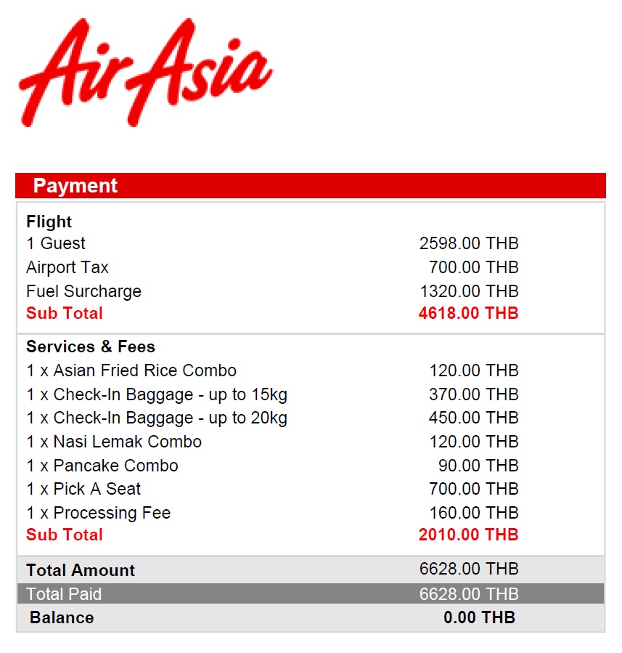Screen dimensions: 622x653
Task: Click the gray Total Paid bar
Action: click(x=311, y=593)
